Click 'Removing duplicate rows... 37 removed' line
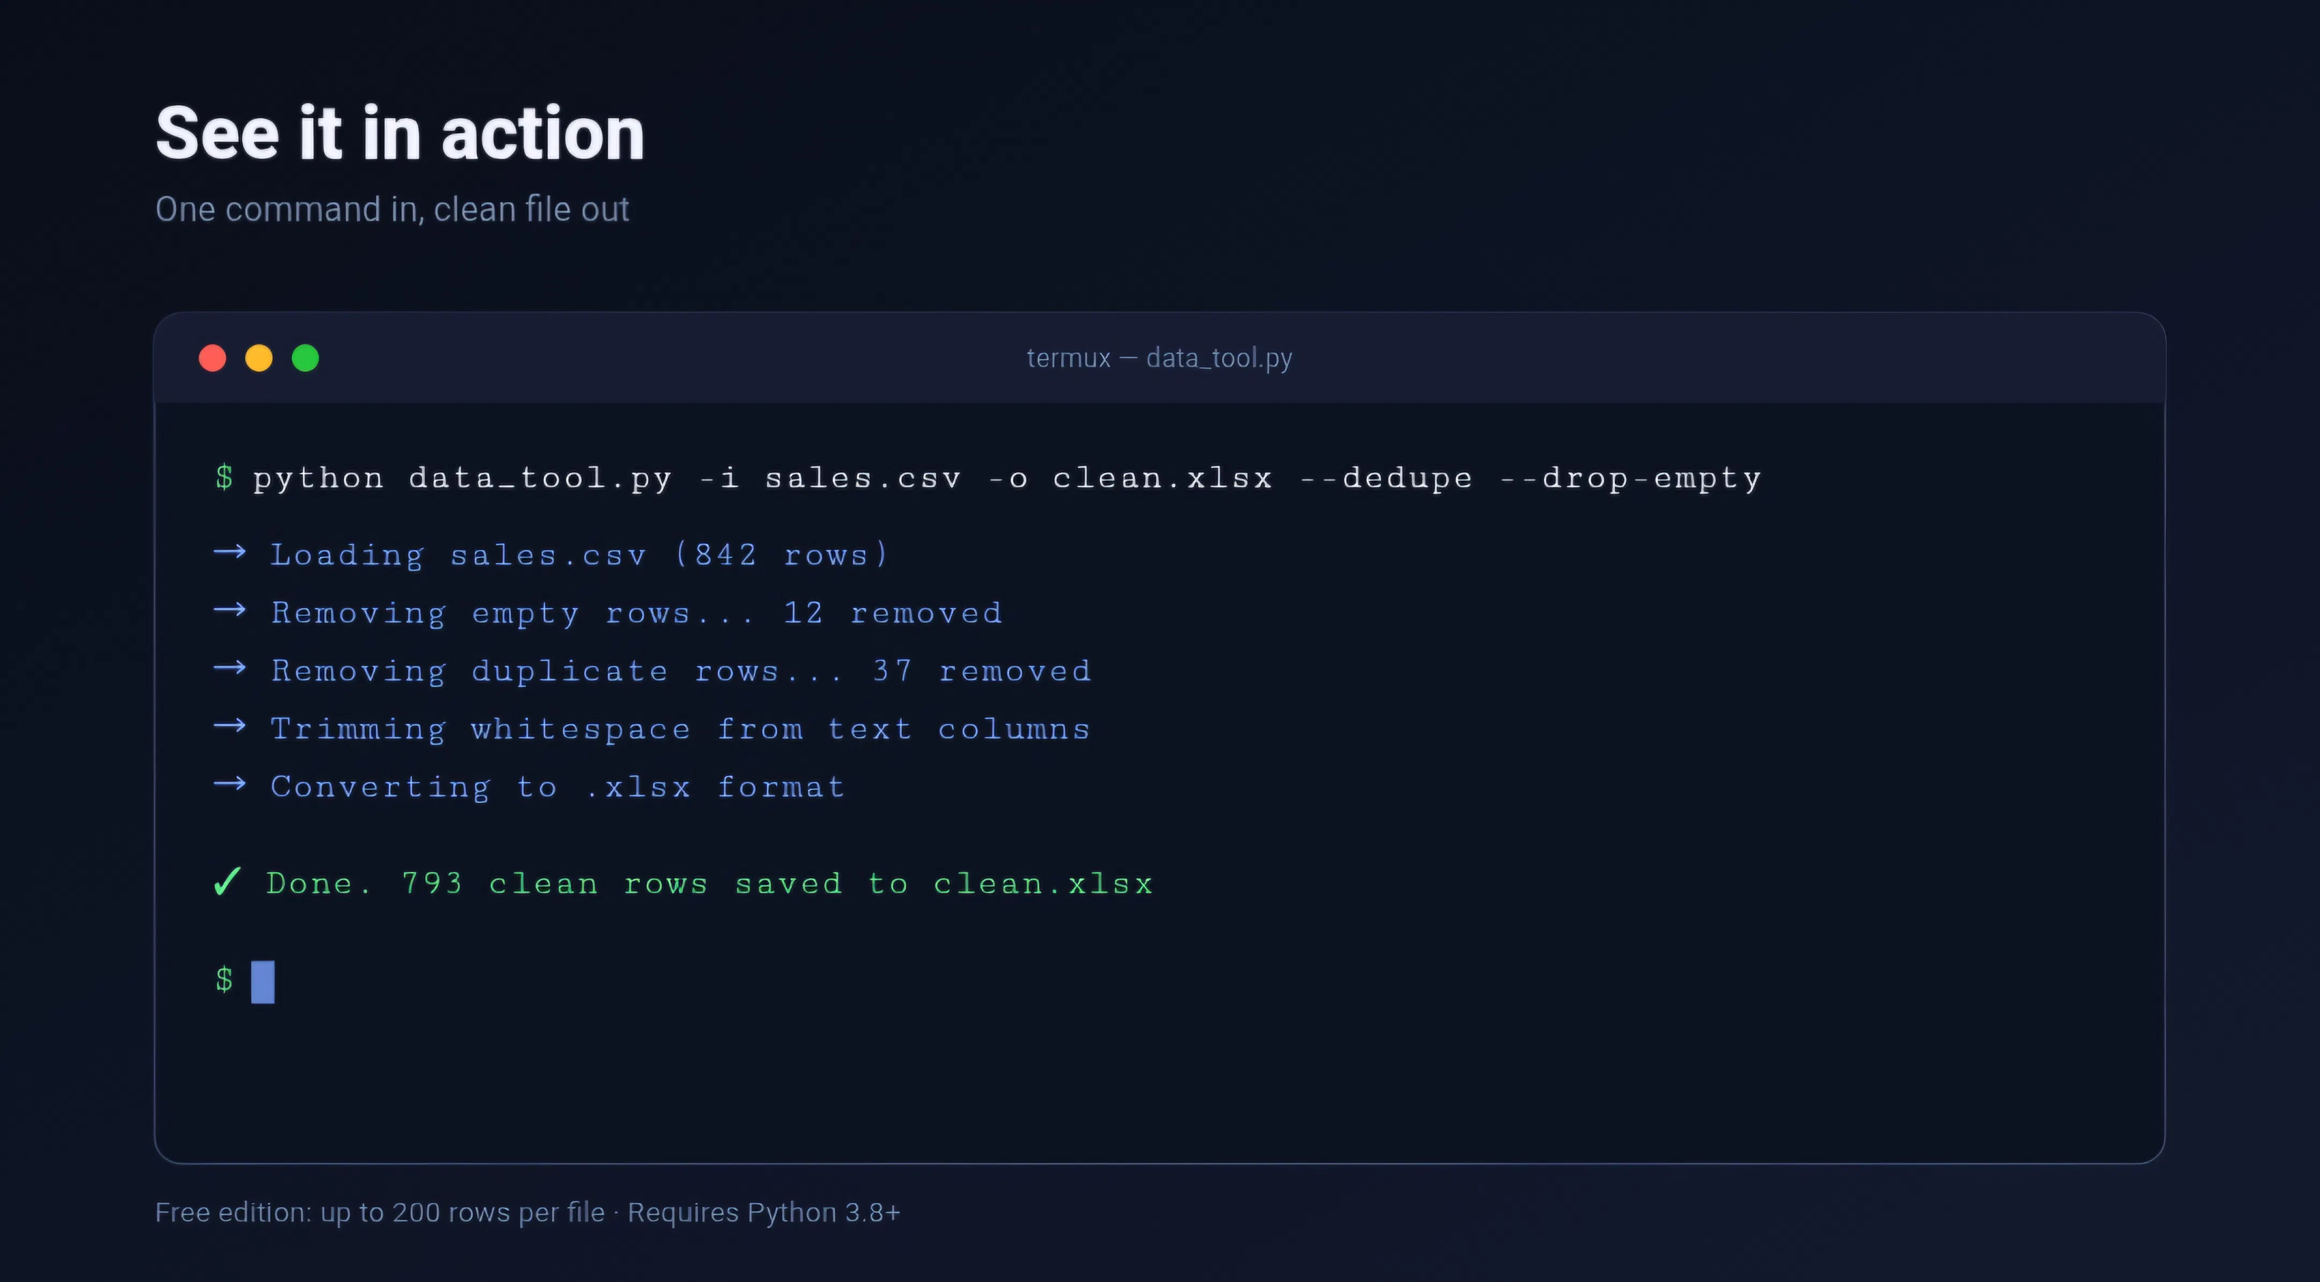 [x=681, y=671]
